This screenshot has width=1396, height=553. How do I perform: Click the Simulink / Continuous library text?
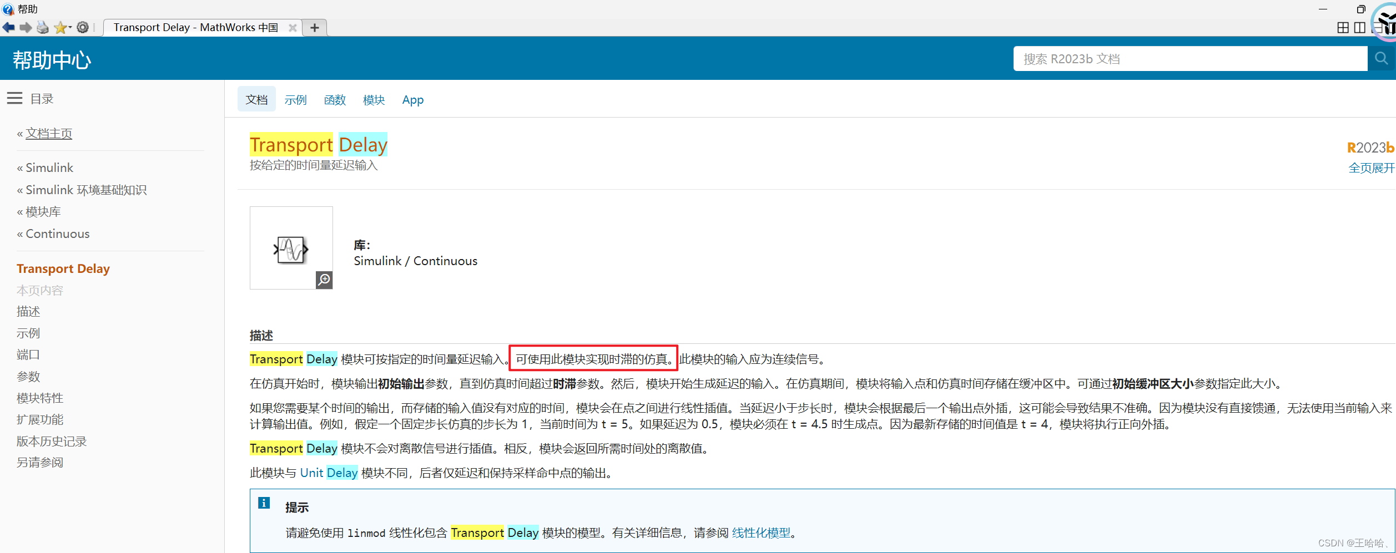coord(416,261)
